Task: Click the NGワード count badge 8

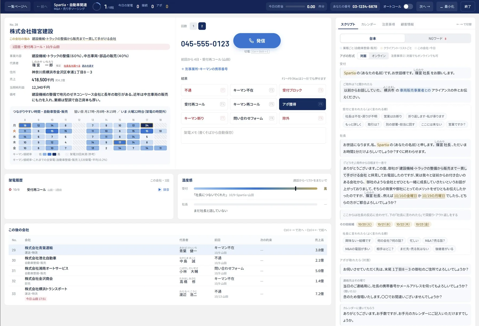Action: pyautogui.click(x=445, y=39)
